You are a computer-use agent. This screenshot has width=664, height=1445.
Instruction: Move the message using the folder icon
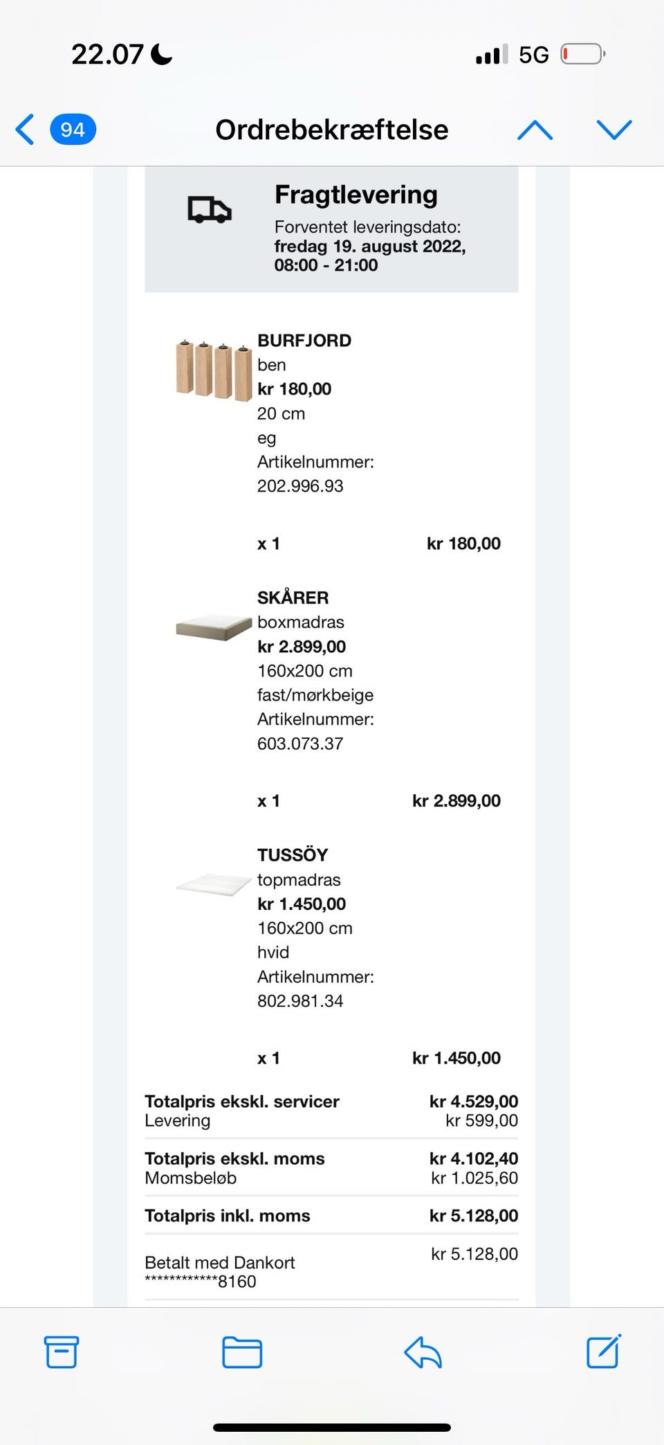[x=242, y=1352]
